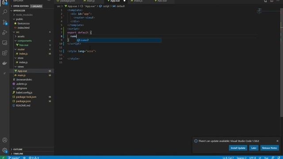Click the master branch status item

pos(14,158)
